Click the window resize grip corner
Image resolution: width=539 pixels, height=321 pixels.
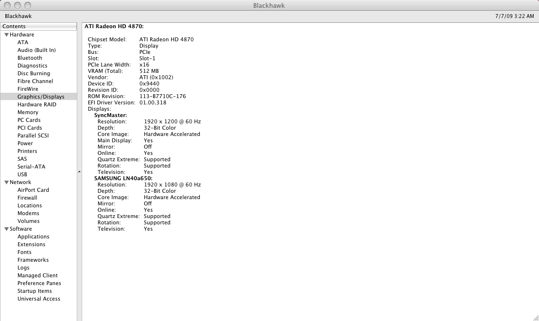[536, 318]
